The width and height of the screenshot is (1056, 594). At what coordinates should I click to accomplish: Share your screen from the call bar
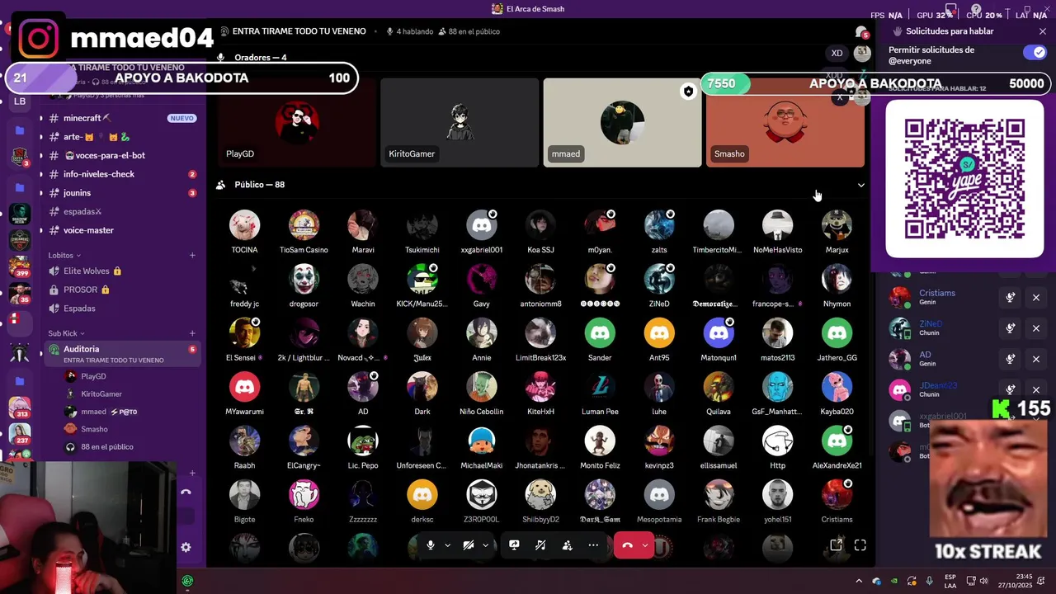(514, 545)
